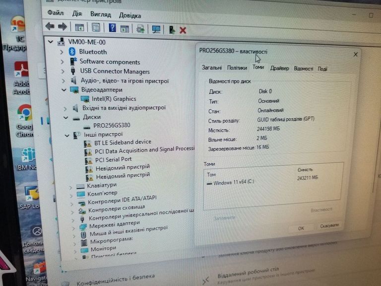Click the action pane toolbar icon
The height and width of the screenshot is (286, 381).
pyautogui.click(x=125, y=29)
